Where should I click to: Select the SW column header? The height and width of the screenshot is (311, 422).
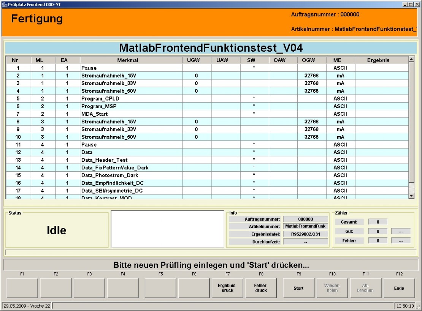254,60
